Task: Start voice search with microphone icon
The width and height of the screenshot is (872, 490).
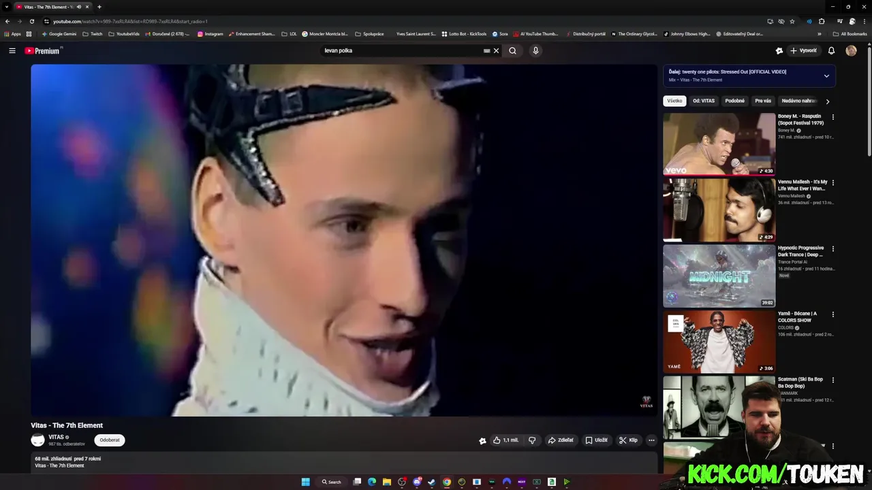Action: tap(535, 50)
